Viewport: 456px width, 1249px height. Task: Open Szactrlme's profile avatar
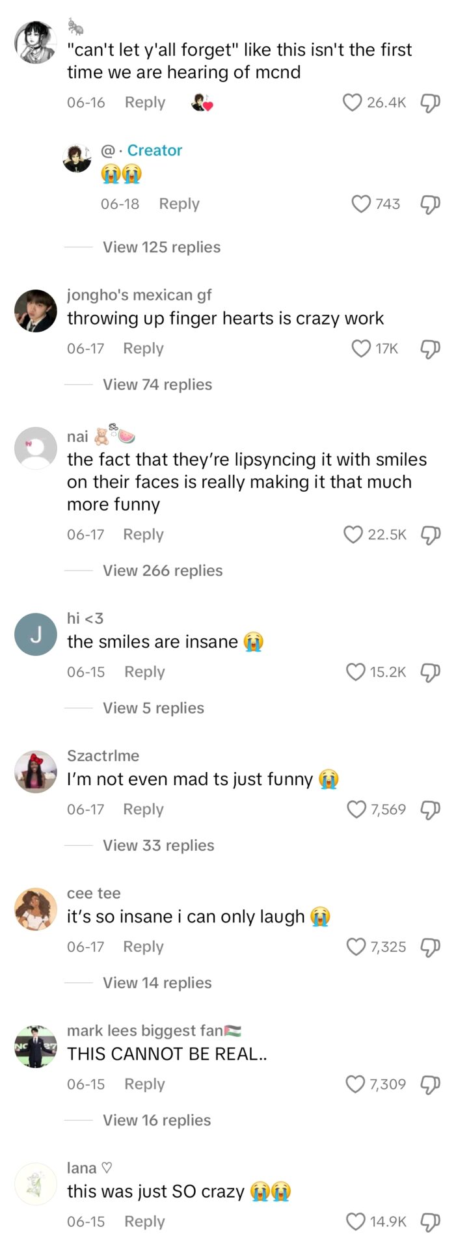[x=36, y=772]
